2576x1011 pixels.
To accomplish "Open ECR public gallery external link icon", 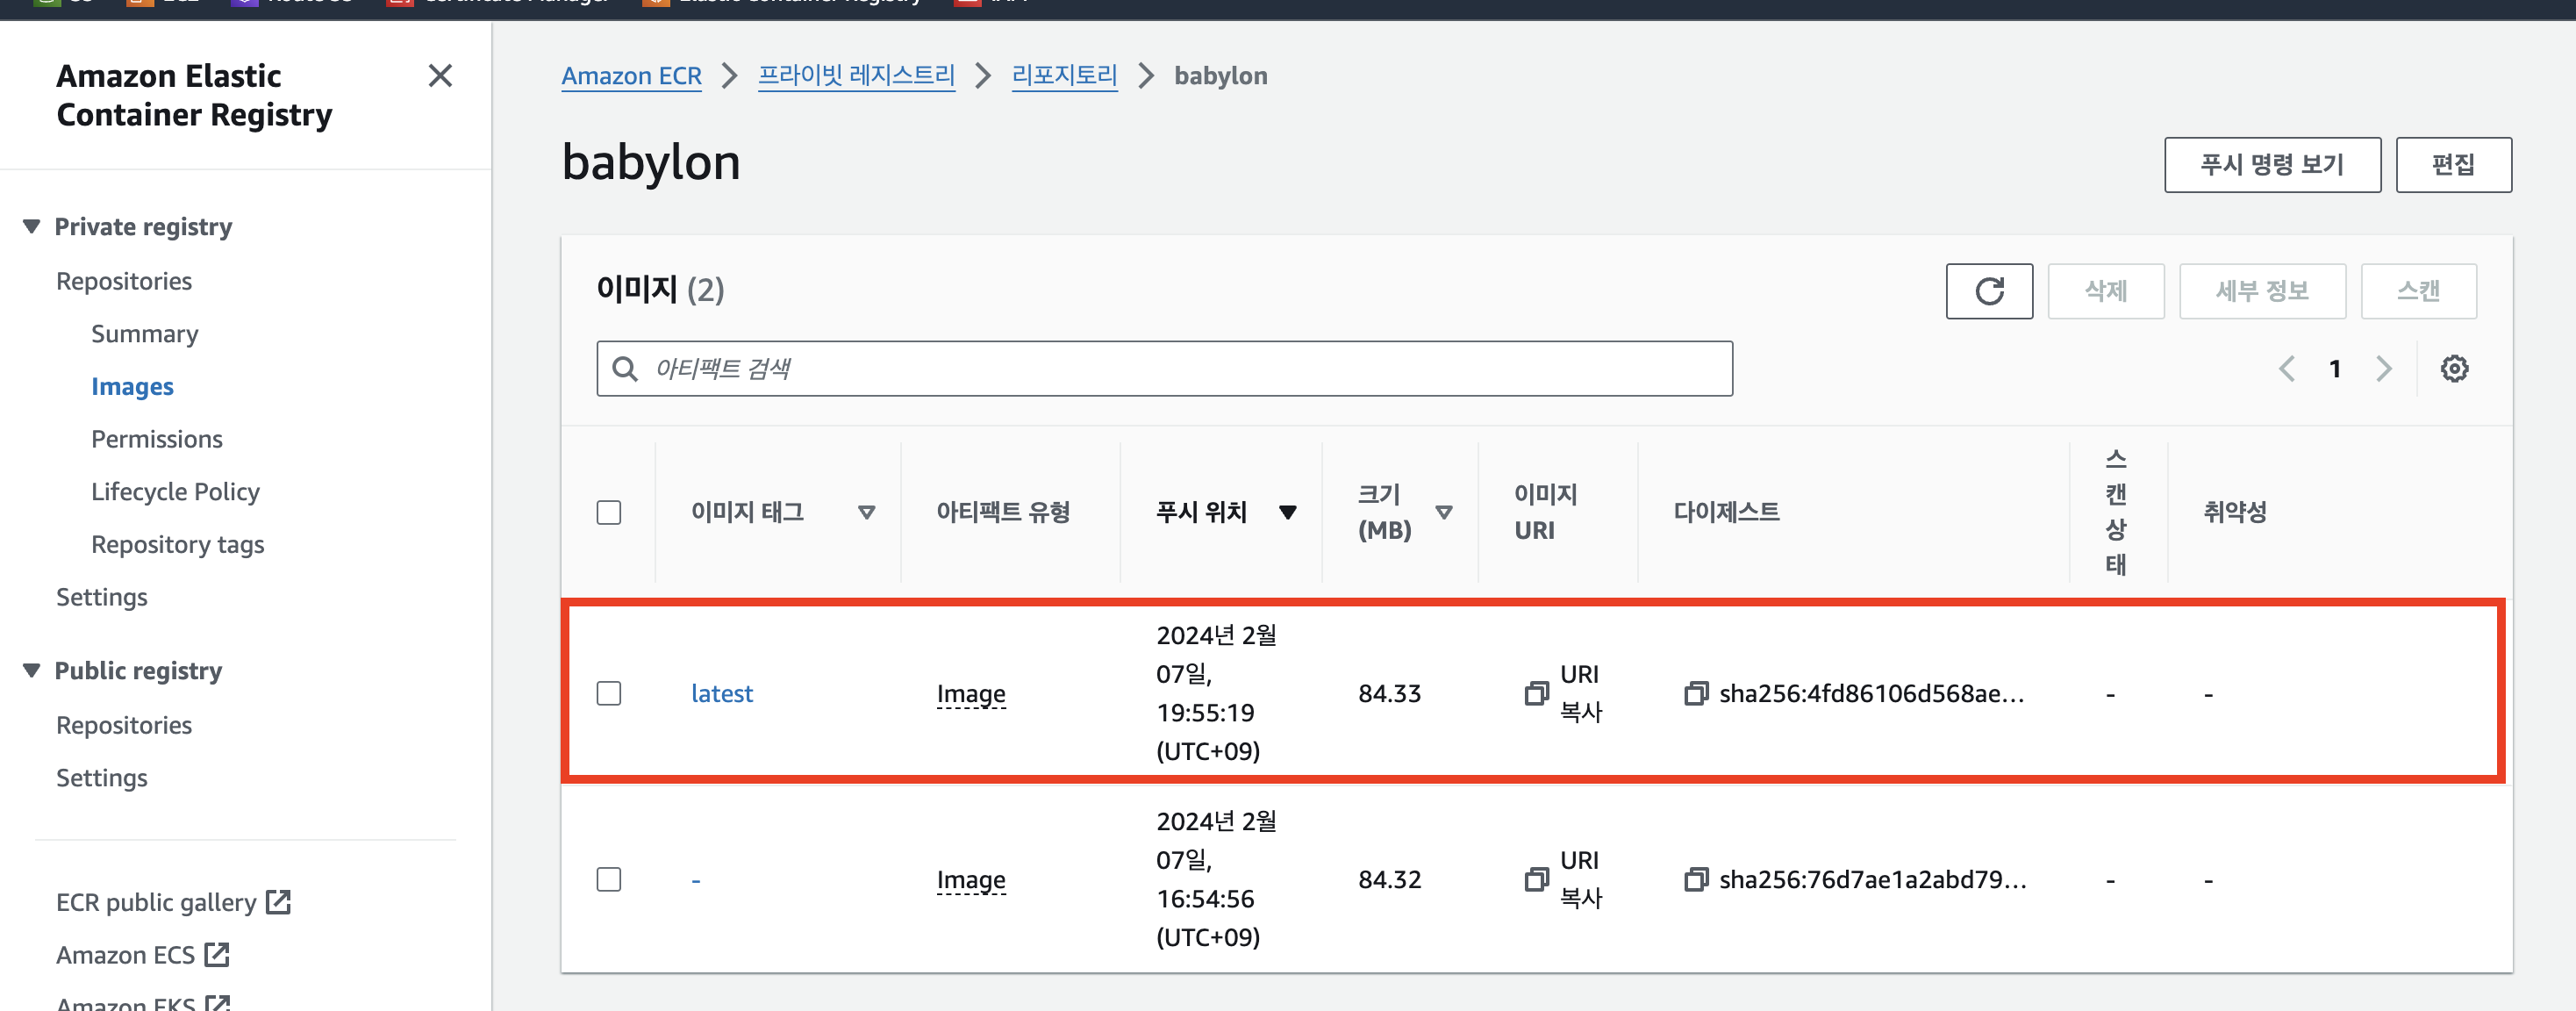I will click(x=278, y=902).
